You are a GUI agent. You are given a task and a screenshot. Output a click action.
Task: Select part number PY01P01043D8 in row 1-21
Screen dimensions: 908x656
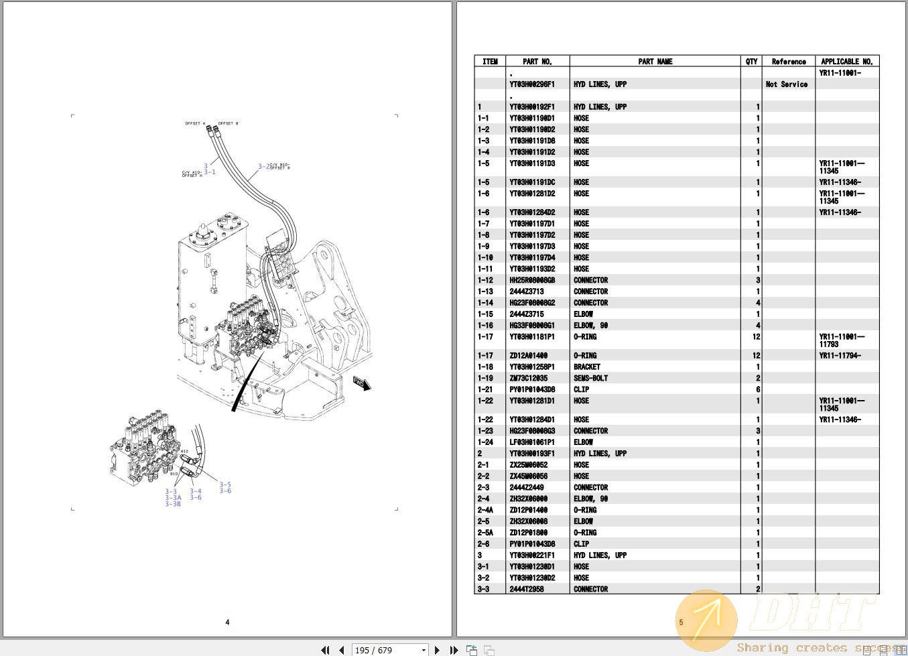(x=532, y=390)
